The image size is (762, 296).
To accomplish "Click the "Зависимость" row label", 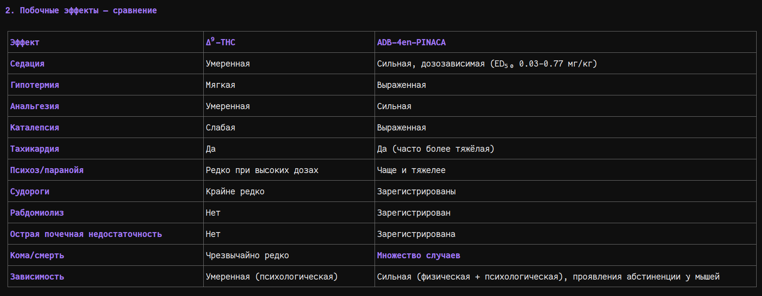I will coord(37,277).
